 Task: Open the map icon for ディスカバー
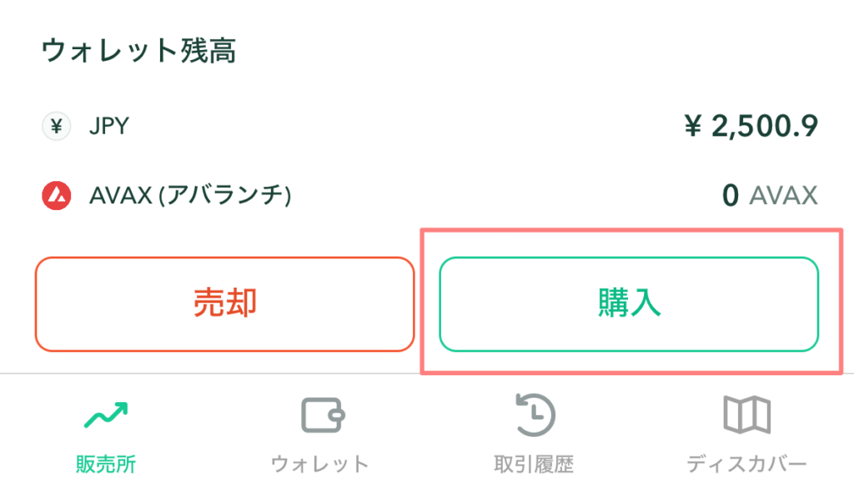[x=746, y=414]
